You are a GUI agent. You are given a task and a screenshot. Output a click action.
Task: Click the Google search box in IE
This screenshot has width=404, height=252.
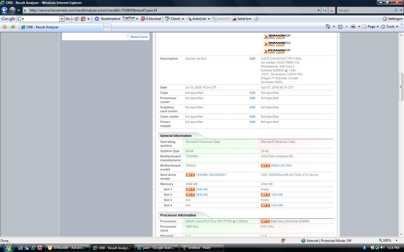pyautogui.click(x=365, y=10)
